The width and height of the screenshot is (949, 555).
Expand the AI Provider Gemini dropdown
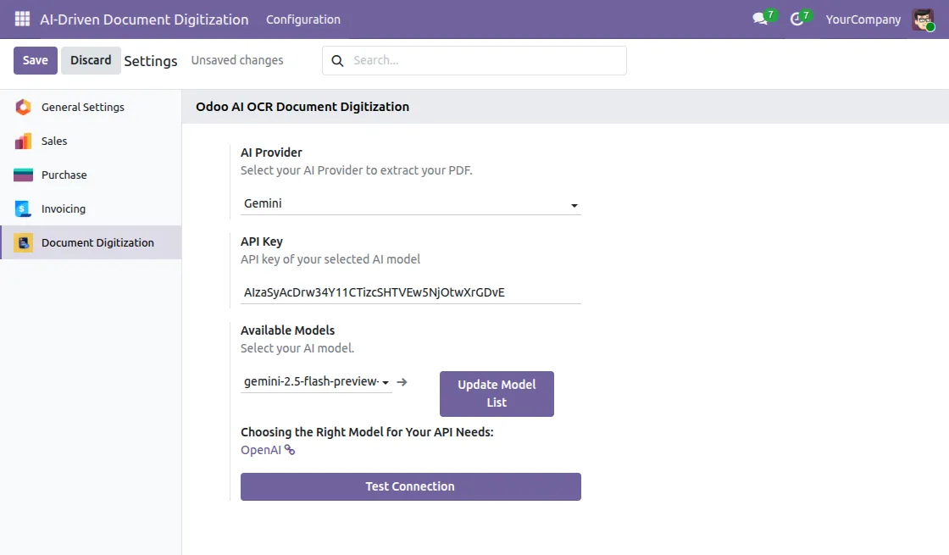(x=410, y=204)
